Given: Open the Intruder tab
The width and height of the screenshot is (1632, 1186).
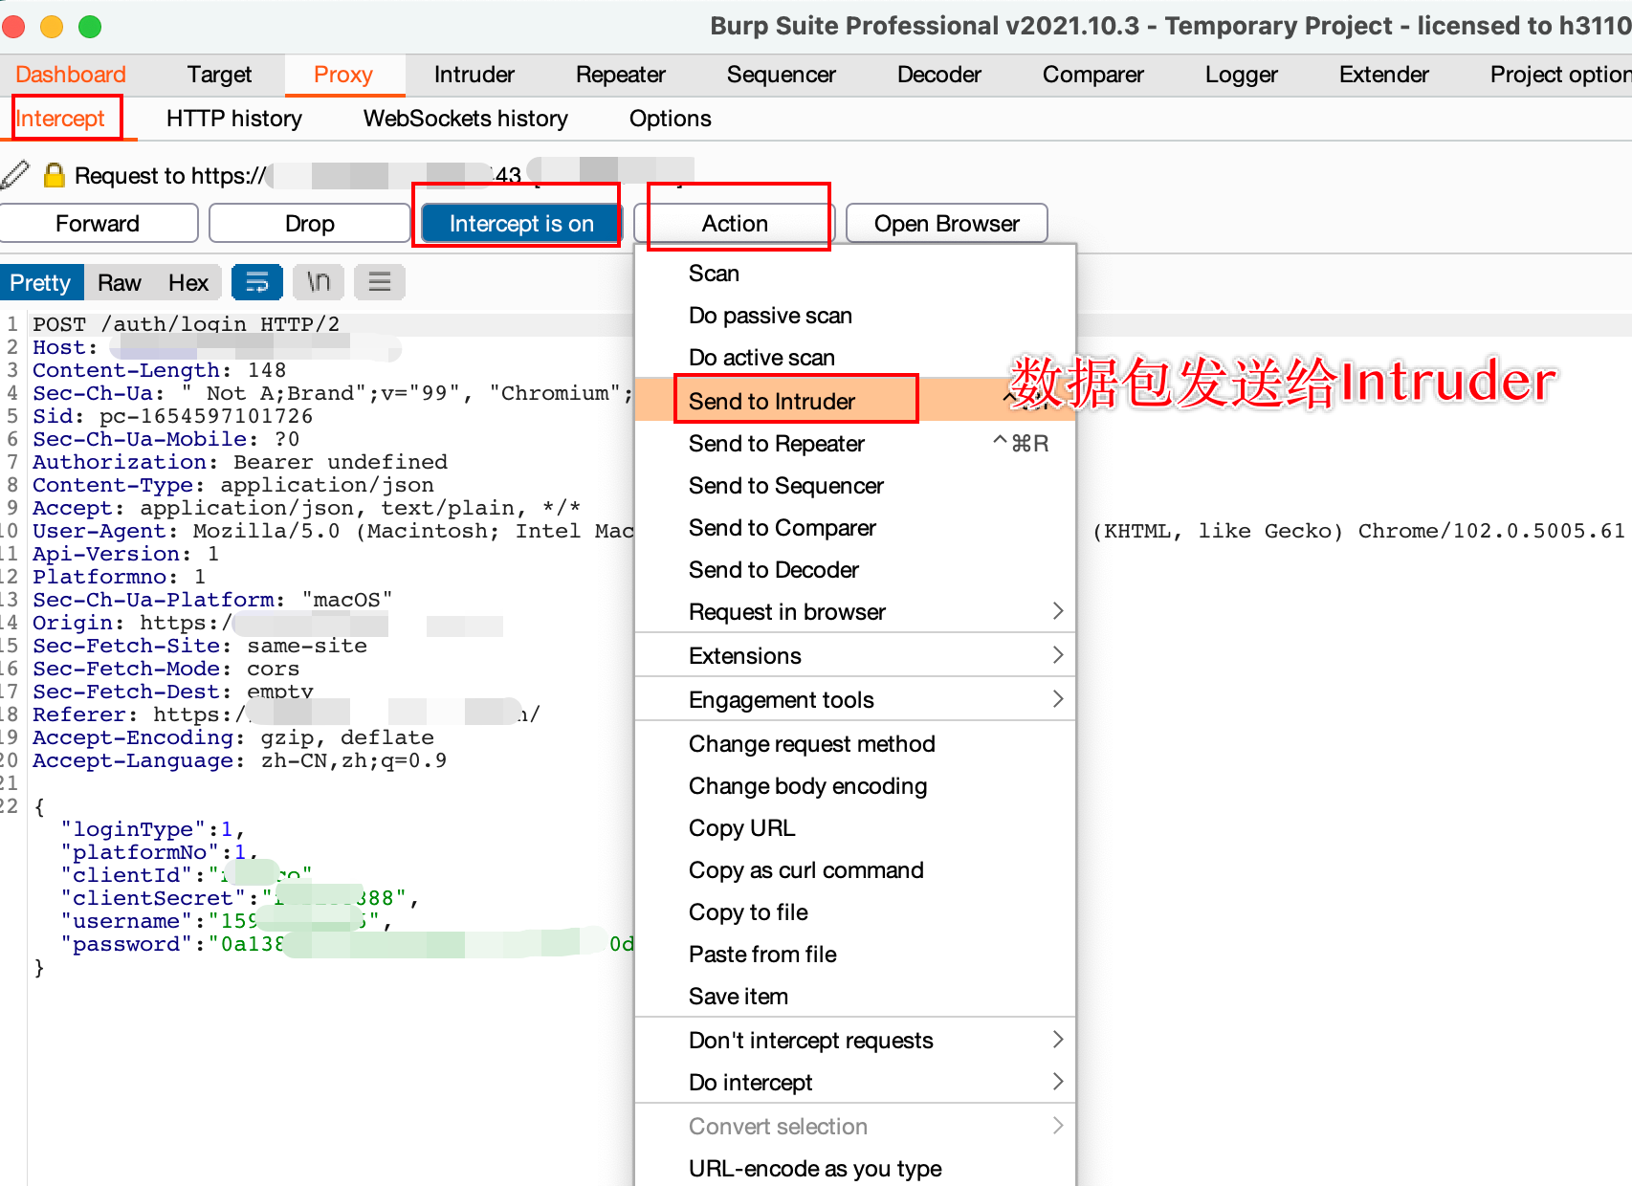Looking at the screenshot, I should [474, 75].
